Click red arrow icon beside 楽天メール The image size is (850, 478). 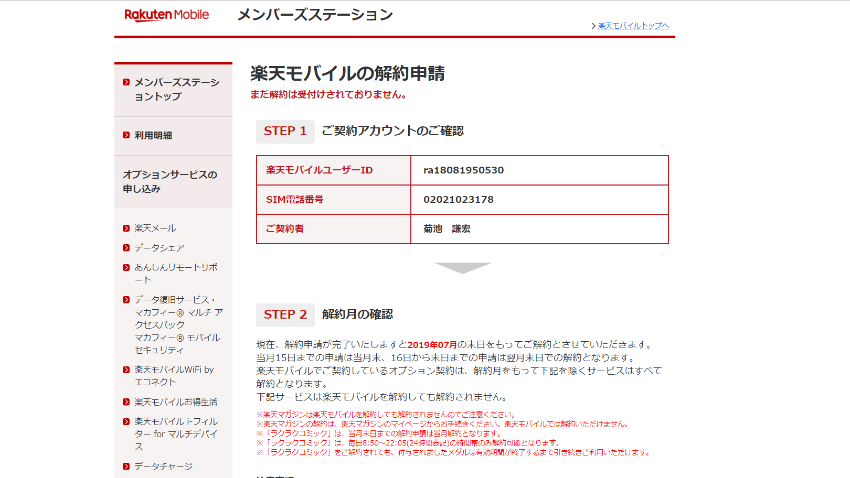126,229
